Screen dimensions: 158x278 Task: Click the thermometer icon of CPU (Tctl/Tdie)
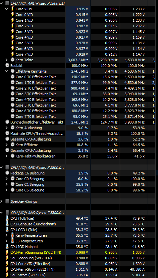pyautogui.click(x=7, y=218)
